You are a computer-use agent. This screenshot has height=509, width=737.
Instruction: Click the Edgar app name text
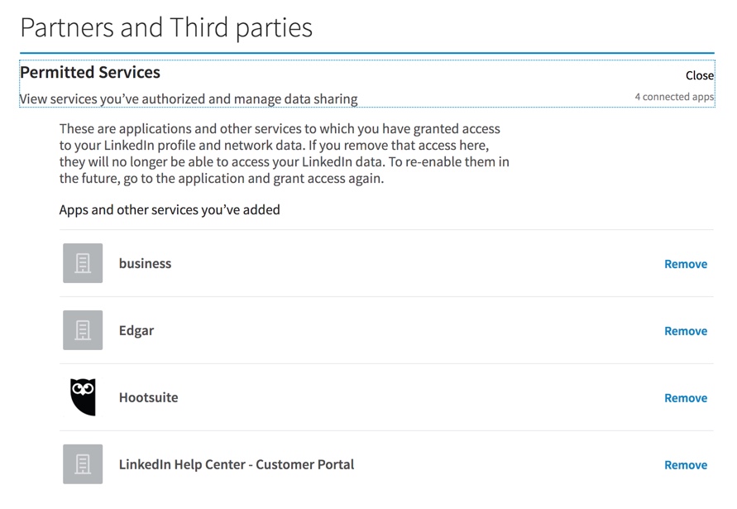point(136,329)
